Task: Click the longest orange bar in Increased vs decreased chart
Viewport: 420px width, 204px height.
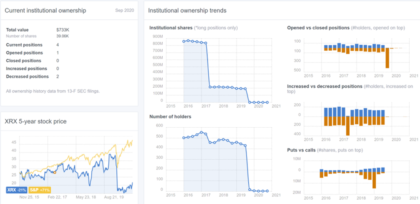Action: tap(348, 126)
